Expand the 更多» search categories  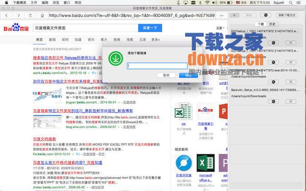tap(156, 40)
